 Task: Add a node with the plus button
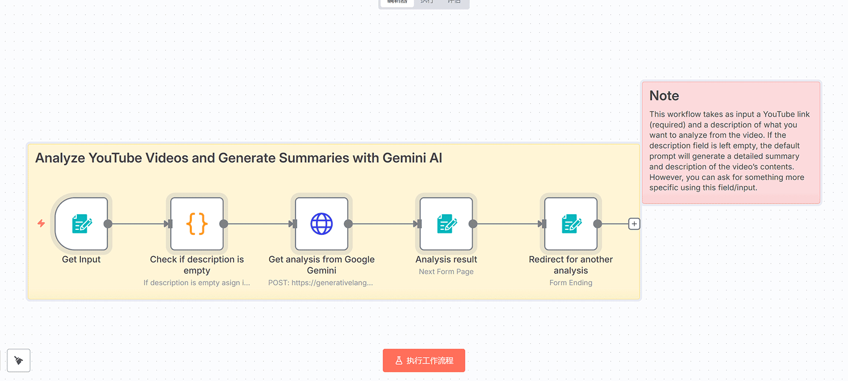pyautogui.click(x=634, y=224)
